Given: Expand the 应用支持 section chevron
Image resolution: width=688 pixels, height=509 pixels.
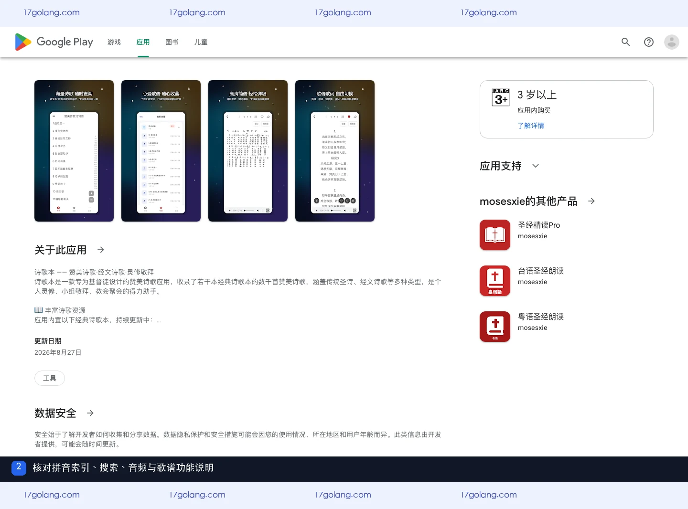Looking at the screenshot, I should pyautogui.click(x=536, y=166).
